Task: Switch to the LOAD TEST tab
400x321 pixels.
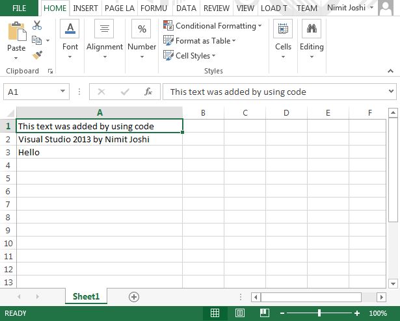Action: pyautogui.click(x=274, y=8)
